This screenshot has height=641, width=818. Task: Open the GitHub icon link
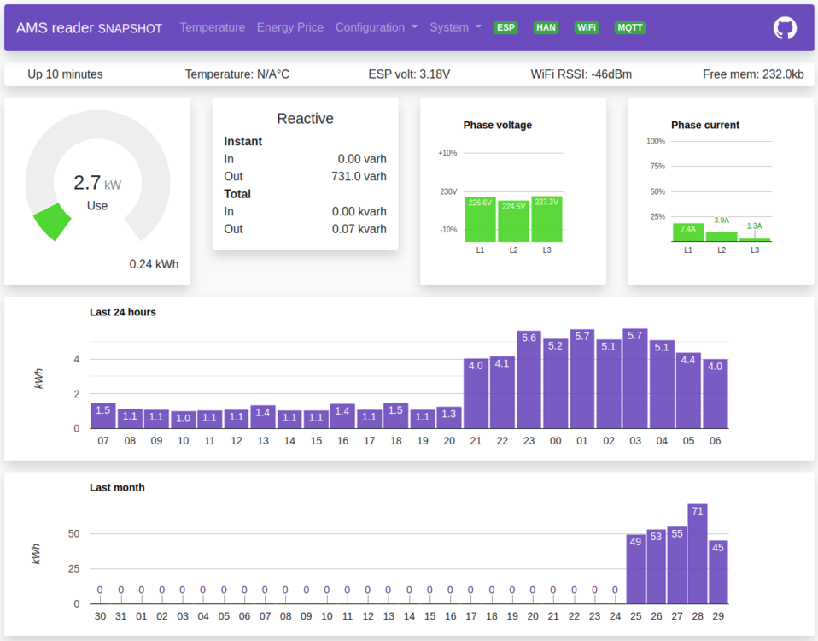pyautogui.click(x=785, y=27)
